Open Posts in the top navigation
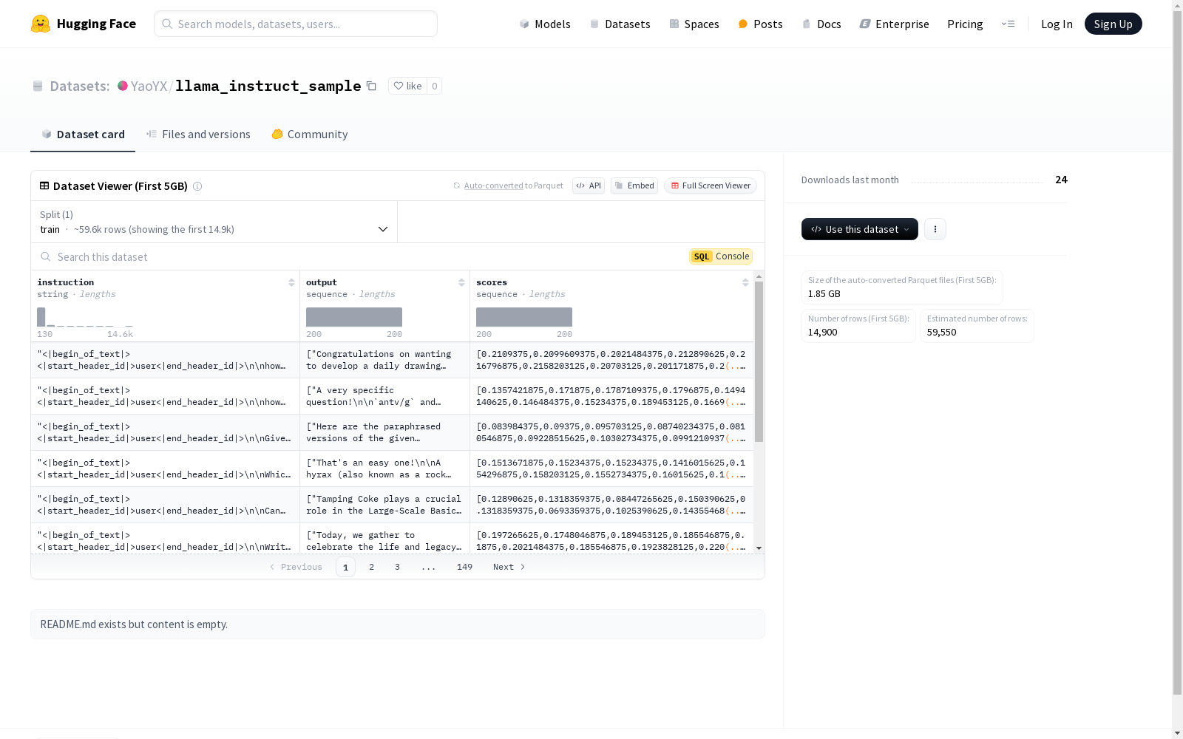The image size is (1183, 739). pos(761,24)
